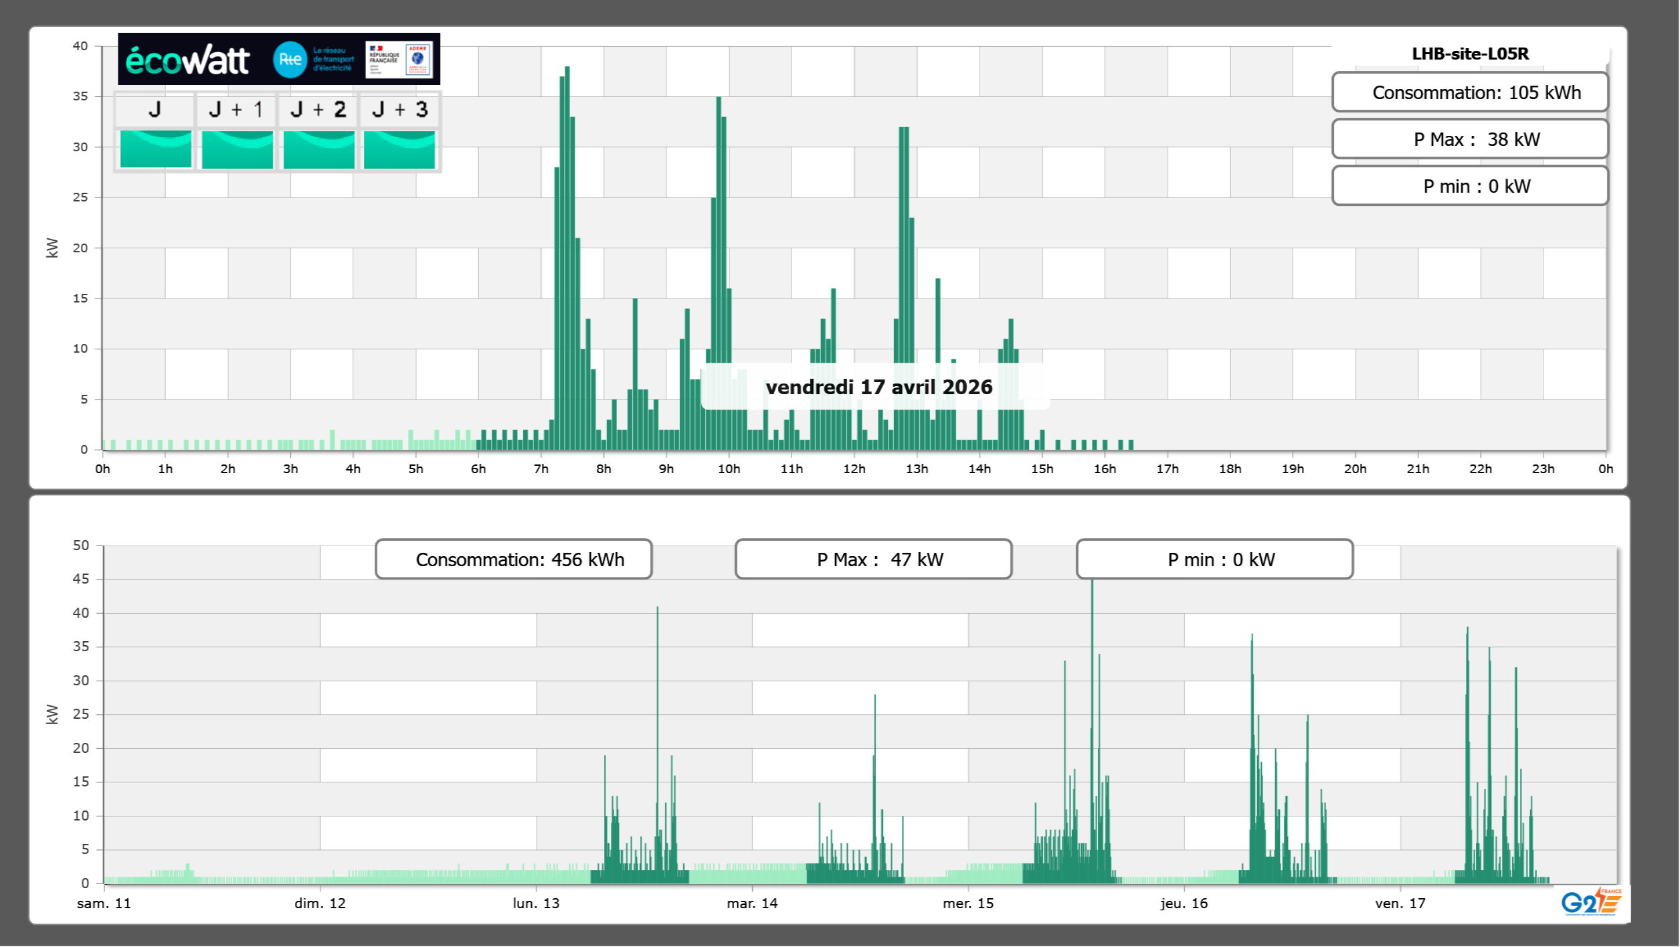Click the mer. 15 axis label

967,903
